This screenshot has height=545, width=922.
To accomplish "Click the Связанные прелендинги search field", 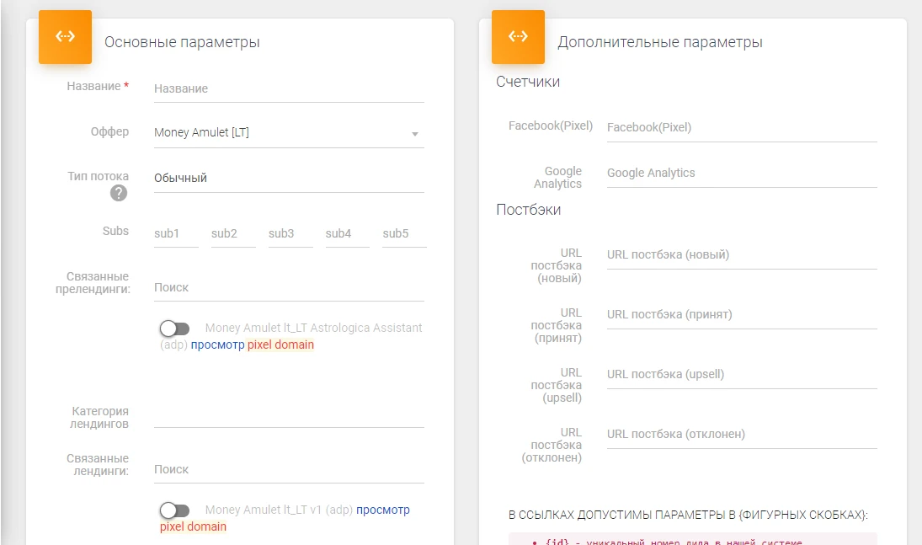I will tap(289, 288).
